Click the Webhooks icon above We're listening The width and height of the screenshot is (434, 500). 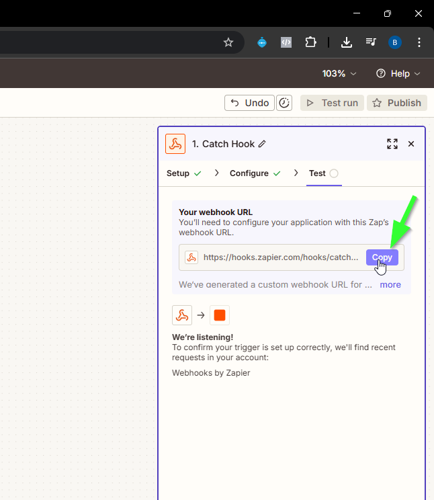pos(182,315)
